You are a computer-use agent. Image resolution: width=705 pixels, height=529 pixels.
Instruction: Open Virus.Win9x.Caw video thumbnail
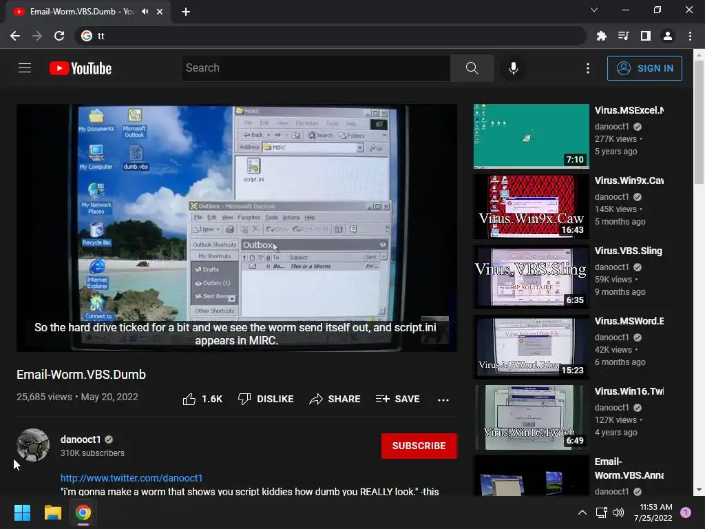(x=531, y=207)
